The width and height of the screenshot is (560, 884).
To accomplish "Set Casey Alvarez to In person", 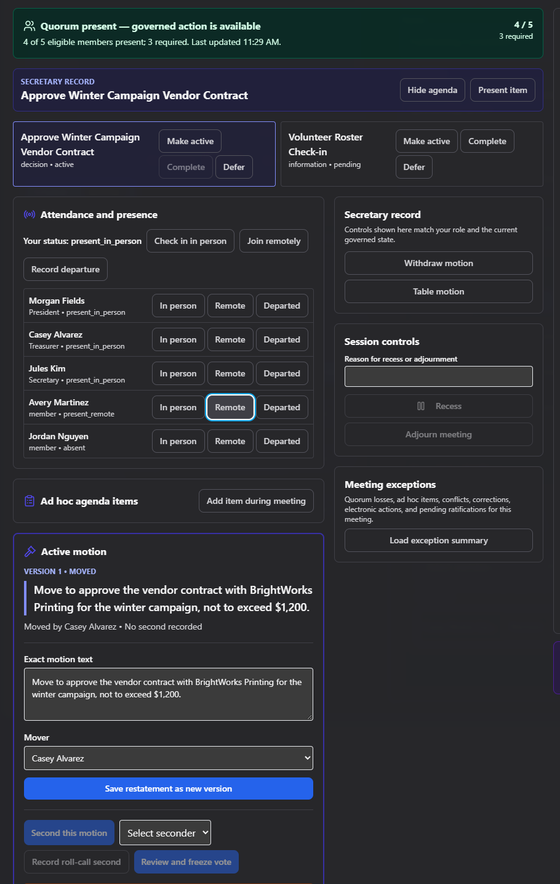I will click(x=178, y=339).
